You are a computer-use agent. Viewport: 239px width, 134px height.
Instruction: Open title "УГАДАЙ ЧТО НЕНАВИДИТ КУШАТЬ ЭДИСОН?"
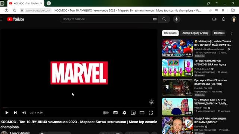coord(210,120)
